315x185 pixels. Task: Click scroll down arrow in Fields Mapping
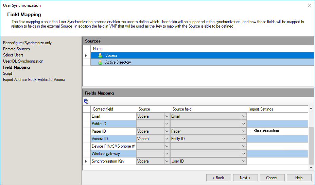pos(311,167)
